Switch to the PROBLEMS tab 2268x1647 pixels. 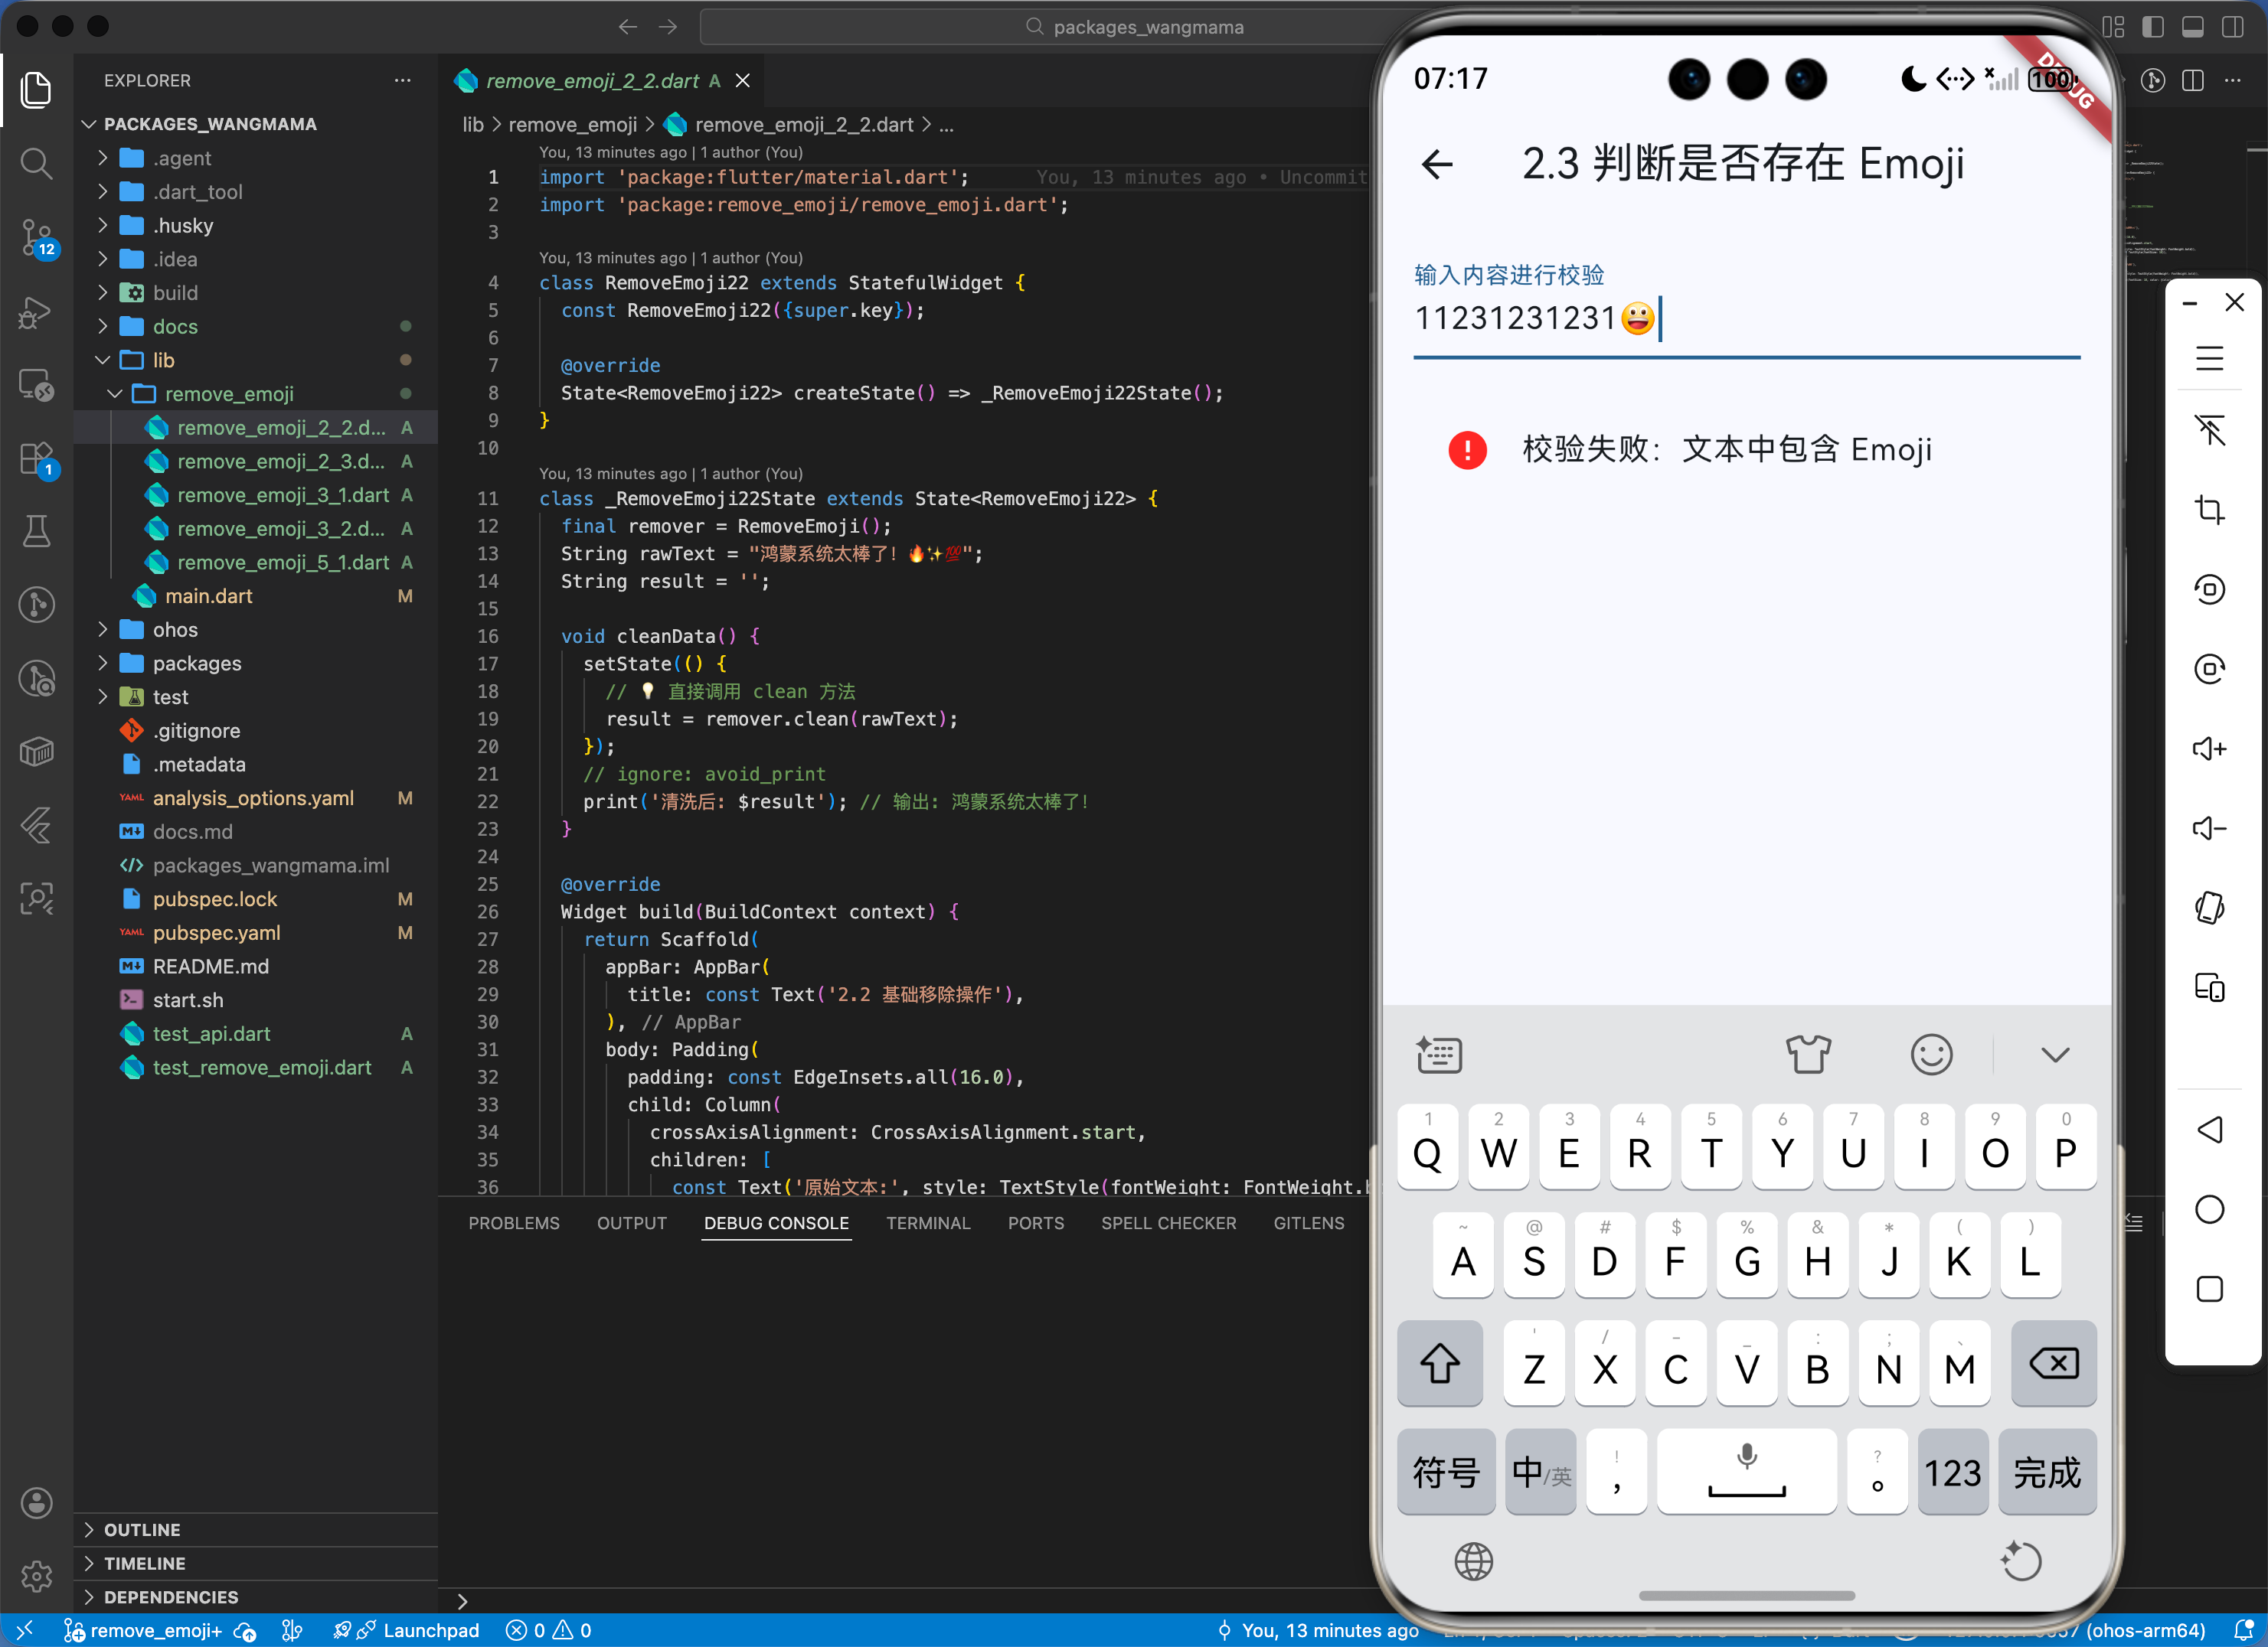pyautogui.click(x=514, y=1223)
